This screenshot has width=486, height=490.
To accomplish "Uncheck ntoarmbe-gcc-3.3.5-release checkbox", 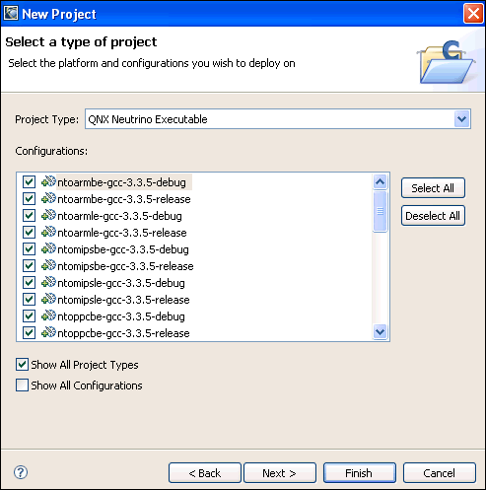I will pyautogui.click(x=29, y=198).
